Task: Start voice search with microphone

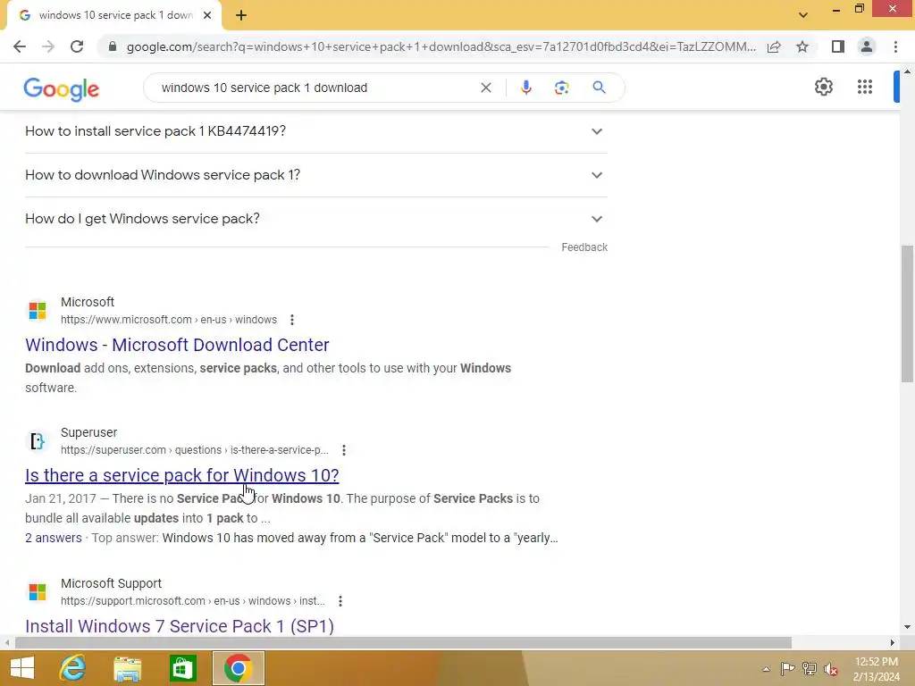Action: (x=525, y=88)
